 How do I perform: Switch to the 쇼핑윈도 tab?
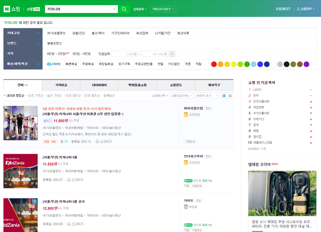tap(176, 85)
